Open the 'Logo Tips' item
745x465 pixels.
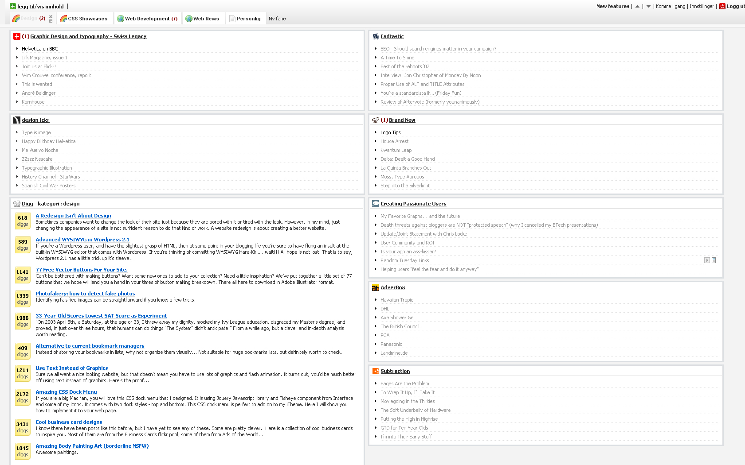click(391, 132)
